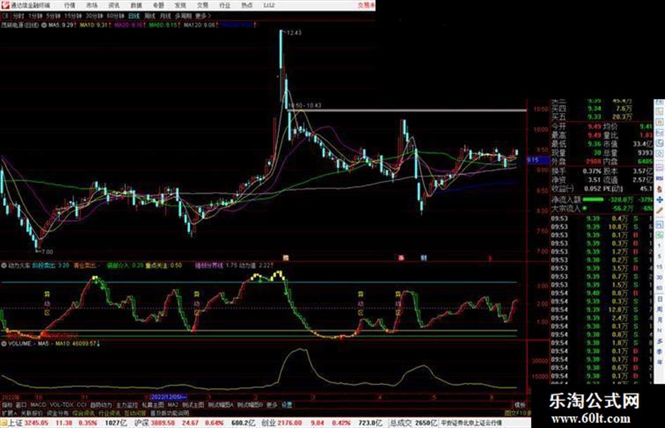Open the 资讯 menu
This screenshot has width=665, height=428.
pyautogui.click(x=114, y=6)
